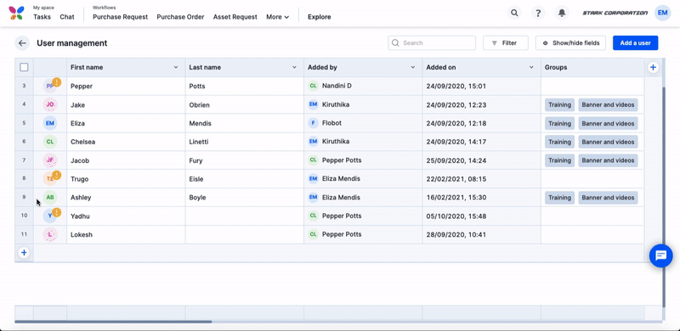The height and width of the screenshot is (331, 680).
Task: Expand the Added on column dropdown
Action: point(531,68)
